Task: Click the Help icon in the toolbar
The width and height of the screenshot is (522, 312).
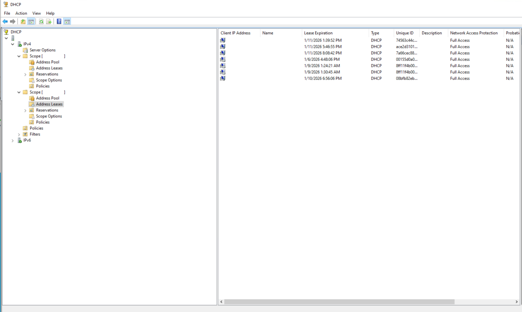Action: click(x=59, y=21)
